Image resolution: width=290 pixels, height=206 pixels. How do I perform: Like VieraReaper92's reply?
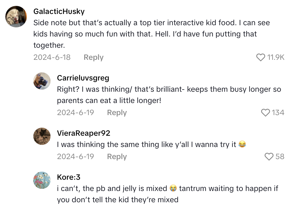click(269, 156)
